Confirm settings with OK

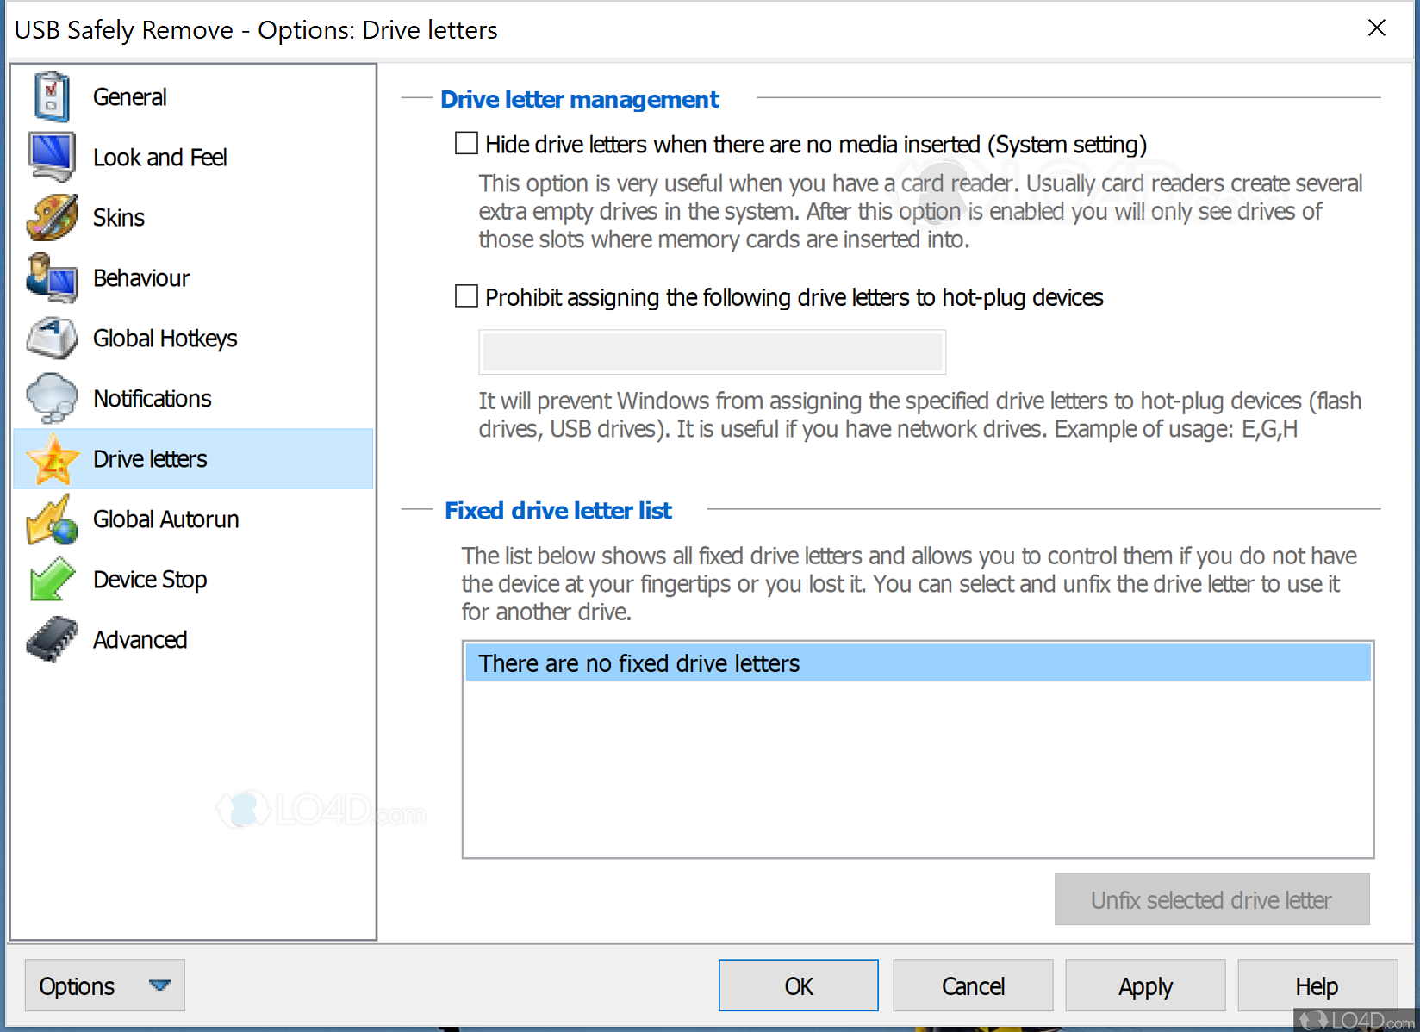click(798, 985)
